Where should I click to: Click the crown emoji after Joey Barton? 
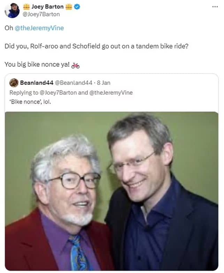point(69,7)
